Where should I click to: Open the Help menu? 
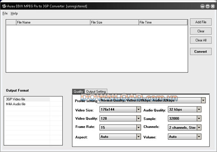click(x=14, y=14)
